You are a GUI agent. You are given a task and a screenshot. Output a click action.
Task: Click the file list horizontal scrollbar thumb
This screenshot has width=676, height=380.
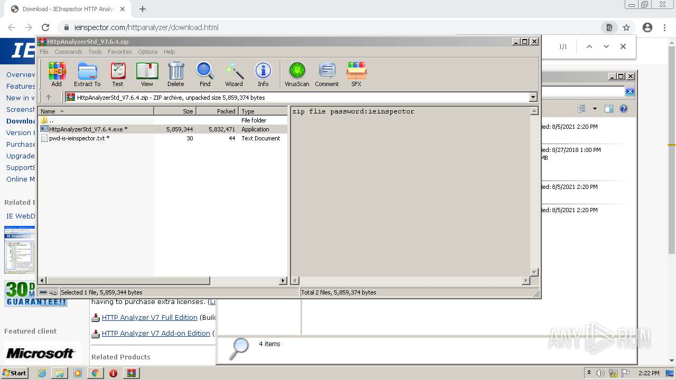(x=128, y=281)
